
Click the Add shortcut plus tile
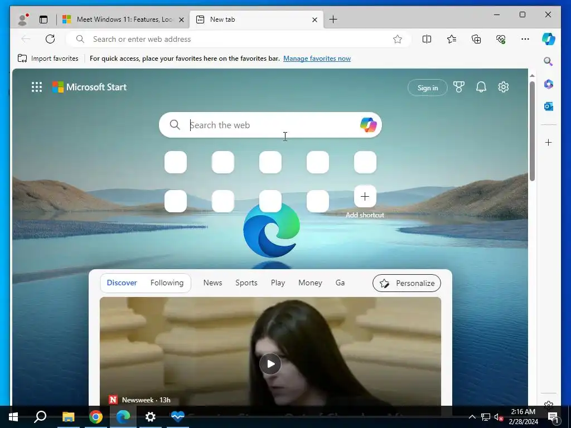(x=365, y=197)
